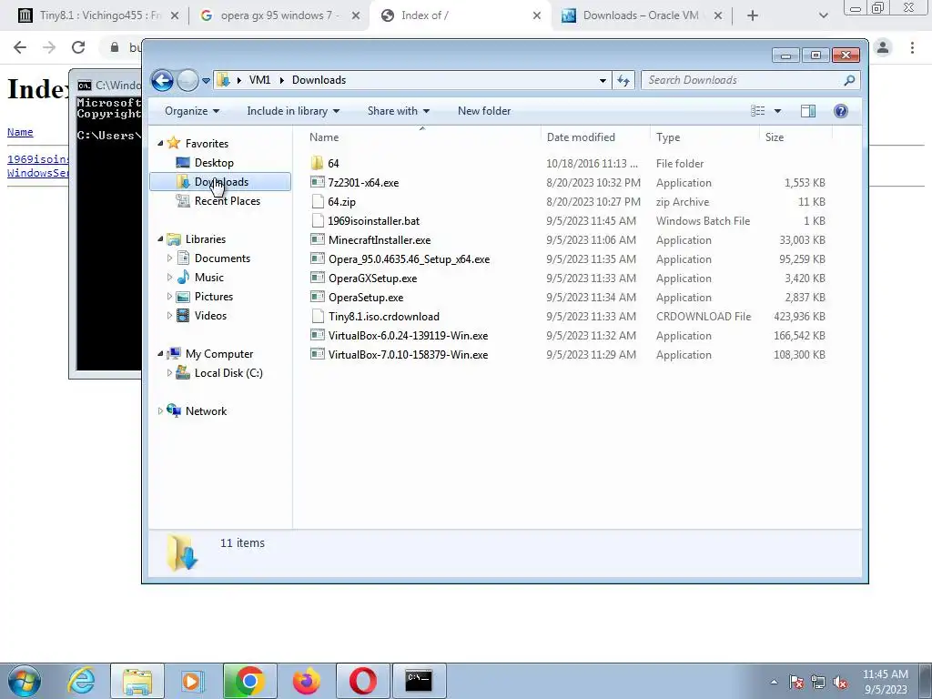The image size is (932, 699).
Task: Select OperaGXSetup.exe file icon
Action: pyautogui.click(x=318, y=279)
